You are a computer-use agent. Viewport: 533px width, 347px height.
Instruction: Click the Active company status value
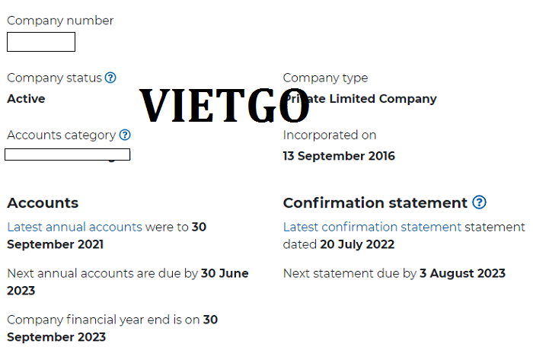pos(26,99)
